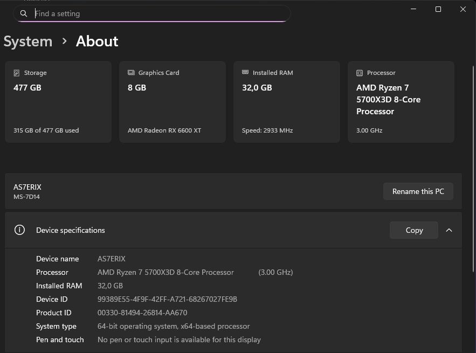Go back to System via breadcrumb
The width and height of the screenshot is (476, 353).
(x=28, y=41)
